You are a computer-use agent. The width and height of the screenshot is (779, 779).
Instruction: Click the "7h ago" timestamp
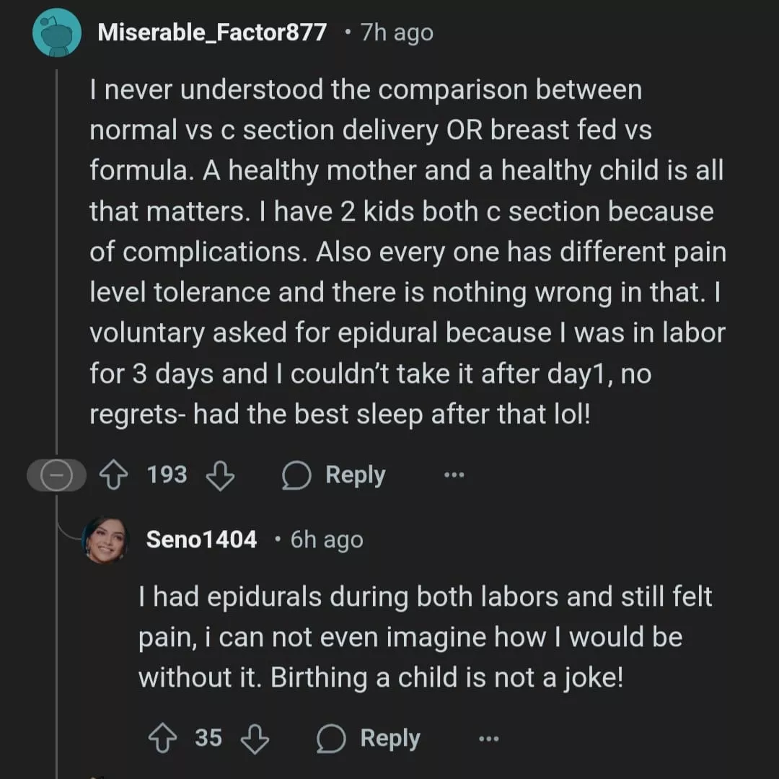(x=397, y=33)
